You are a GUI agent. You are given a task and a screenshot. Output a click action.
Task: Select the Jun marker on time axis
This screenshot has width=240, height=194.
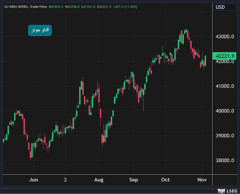click(x=33, y=180)
